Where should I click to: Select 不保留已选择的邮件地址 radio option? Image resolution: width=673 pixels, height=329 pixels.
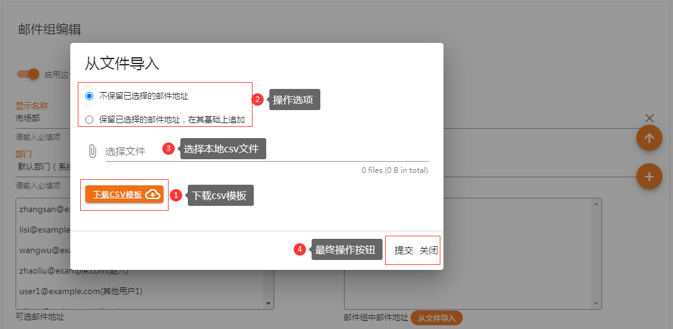click(x=90, y=96)
